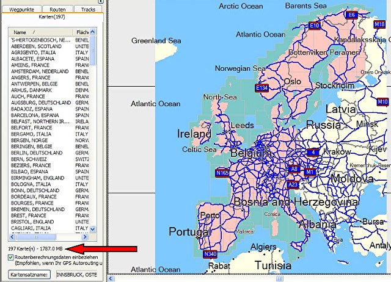Select BERGAMO, ITALIA map entry
Screen dimensions: 391x282
tap(49, 134)
